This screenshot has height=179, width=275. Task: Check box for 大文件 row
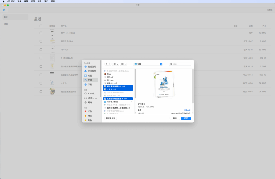click(41, 83)
